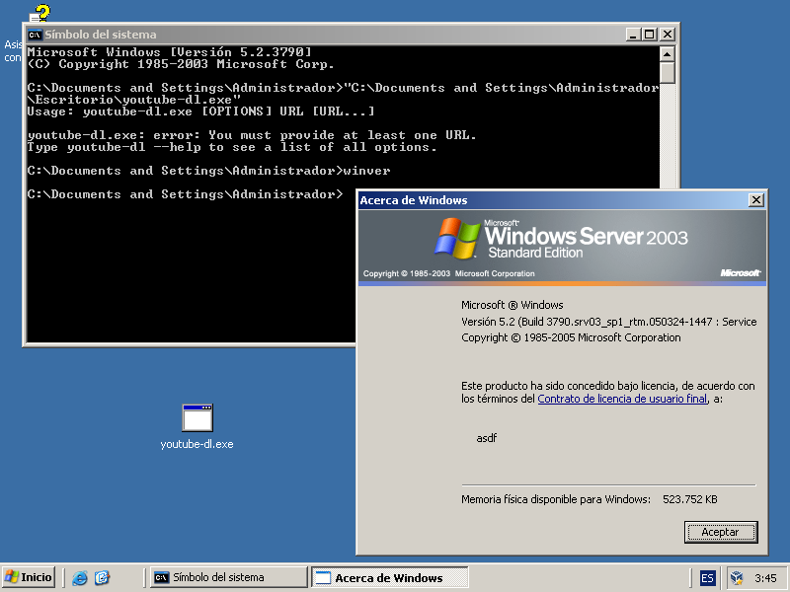
Task: Open the youtube-dl.exe desktop icon
Action: [x=197, y=418]
